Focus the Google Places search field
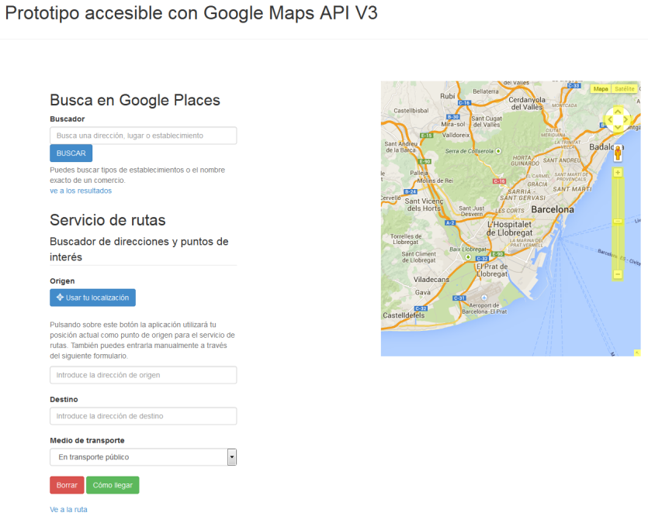648x523 pixels. click(143, 136)
